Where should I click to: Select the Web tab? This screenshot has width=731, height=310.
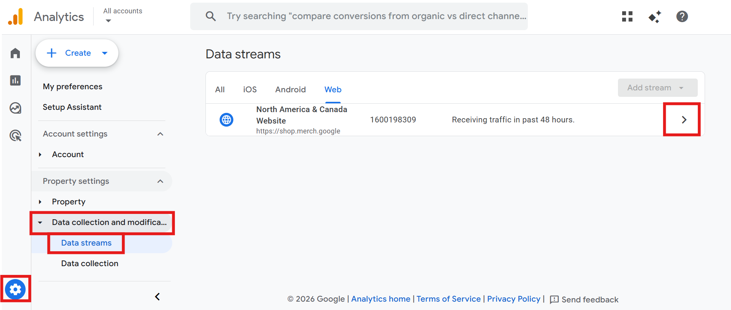tap(333, 90)
